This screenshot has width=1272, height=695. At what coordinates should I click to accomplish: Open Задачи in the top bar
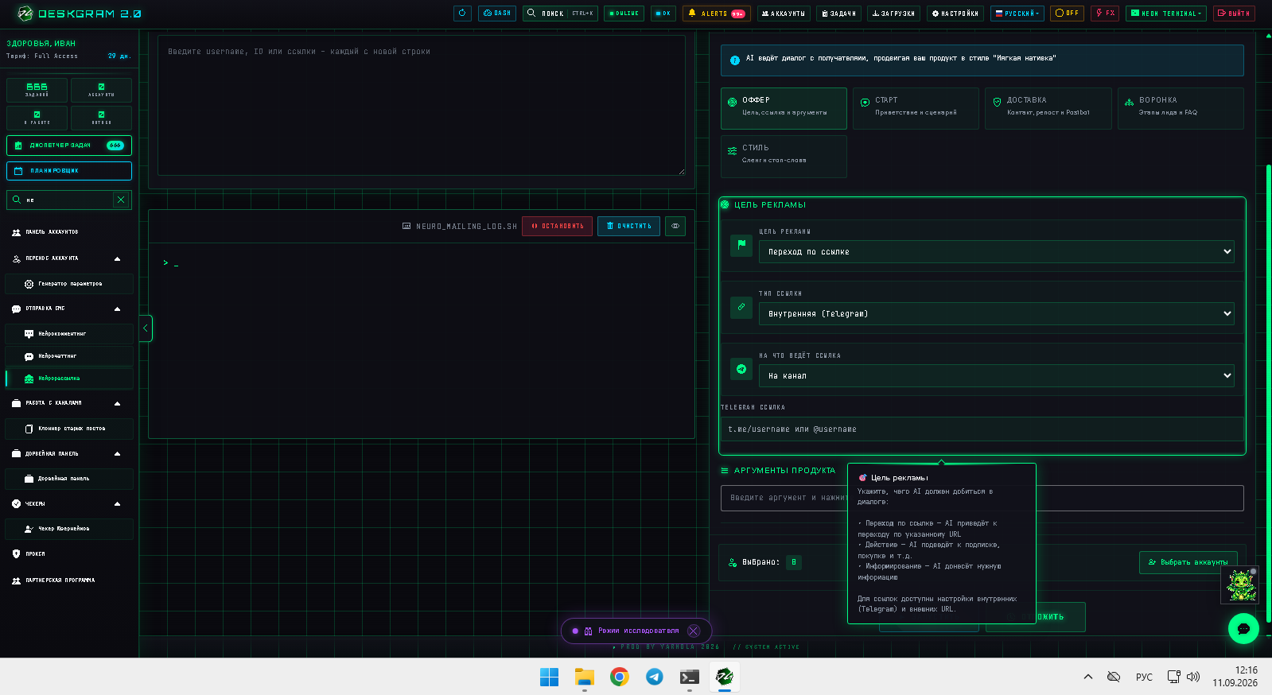pyautogui.click(x=838, y=14)
